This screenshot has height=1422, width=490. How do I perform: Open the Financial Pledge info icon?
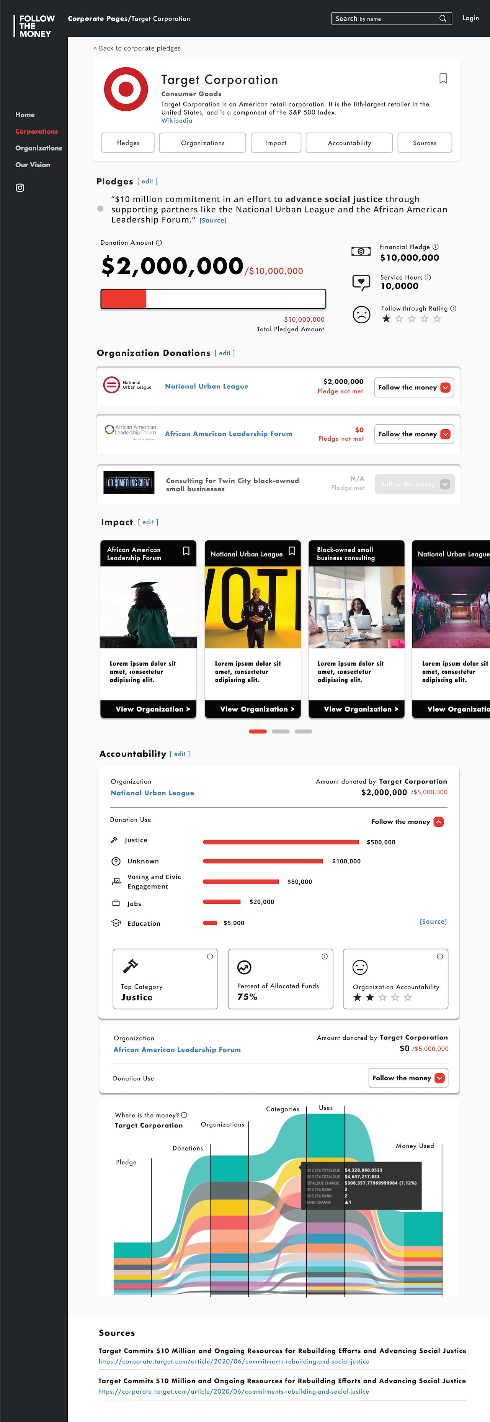(435, 247)
